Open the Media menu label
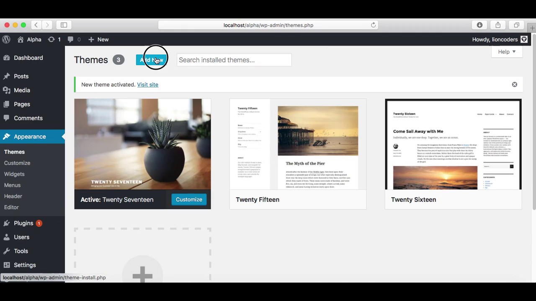The width and height of the screenshot is (536, 301). point(22,90)
